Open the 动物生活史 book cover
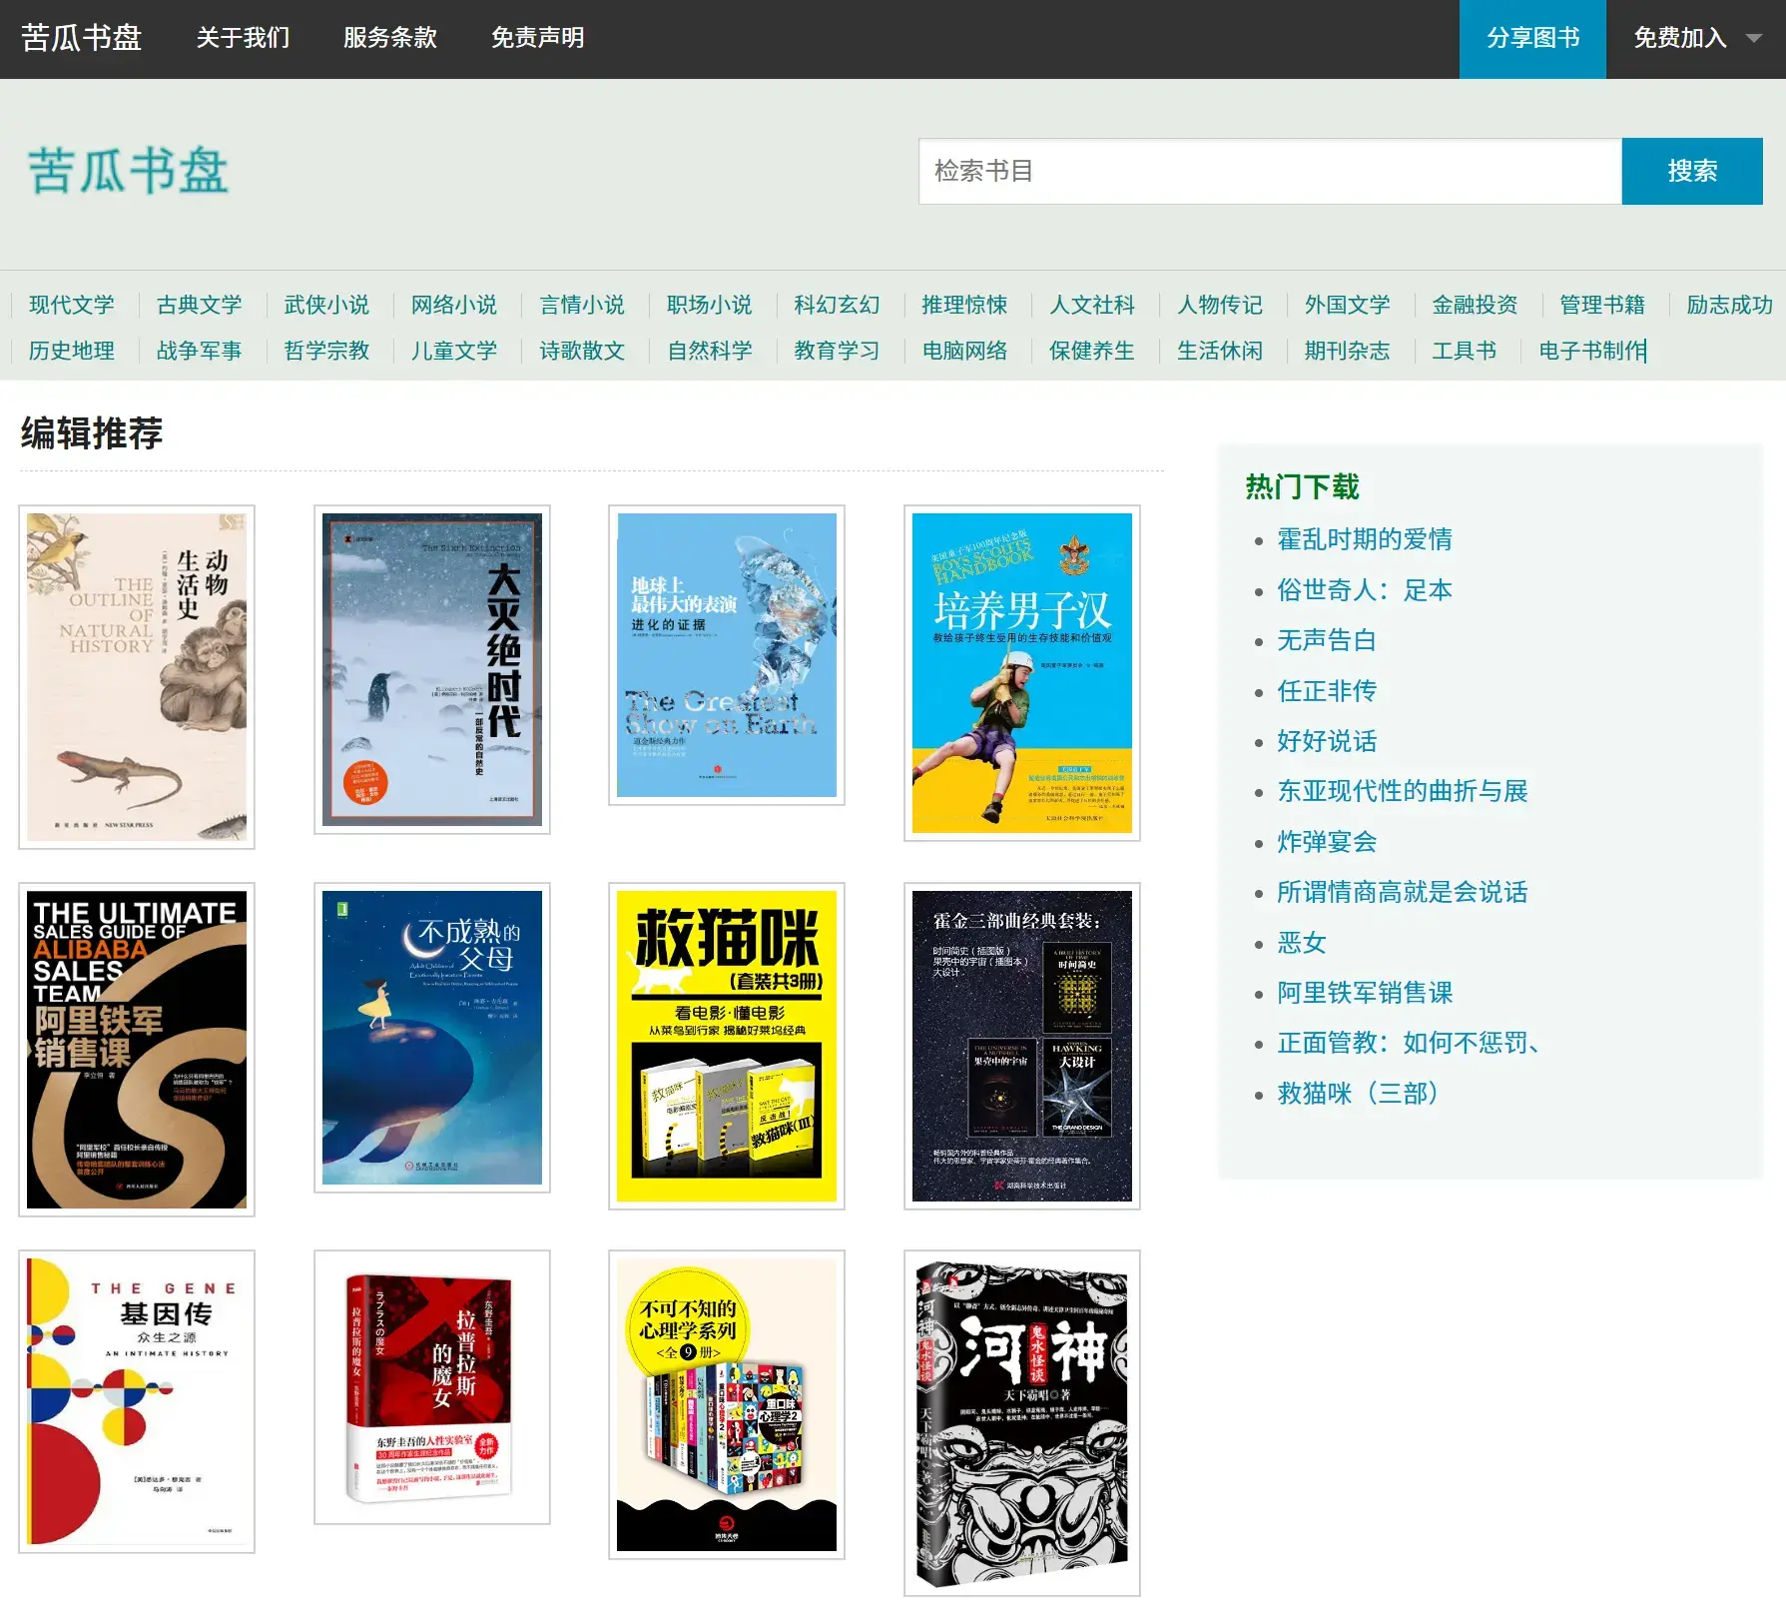 coord(137,676)
